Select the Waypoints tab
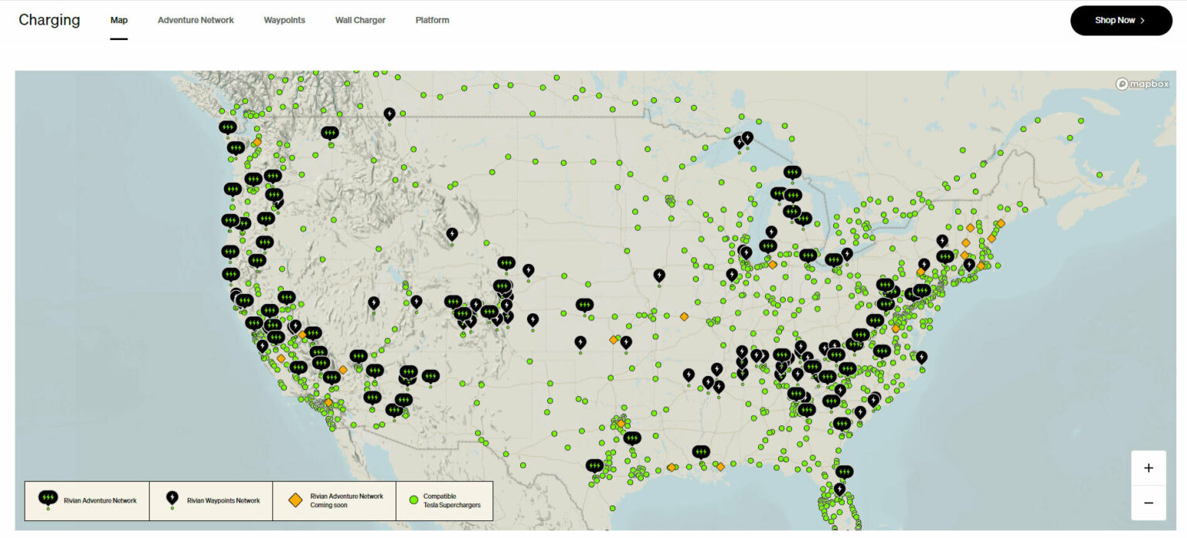This screenshot has height=538, width=1187. tap(284, 20)
